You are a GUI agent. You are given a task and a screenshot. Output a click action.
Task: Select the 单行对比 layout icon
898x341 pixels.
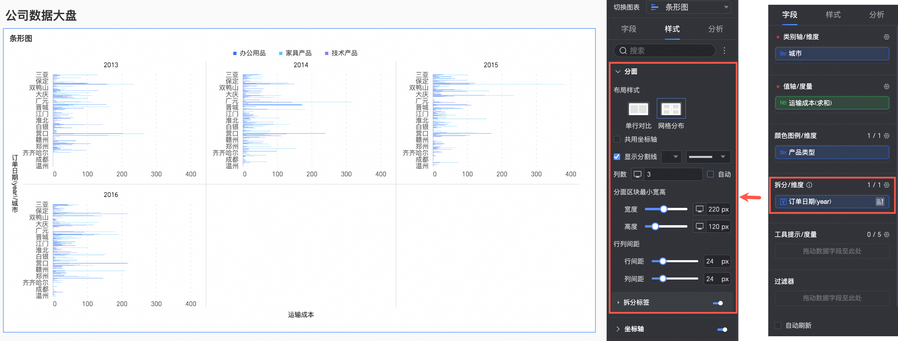coord(638,109)
